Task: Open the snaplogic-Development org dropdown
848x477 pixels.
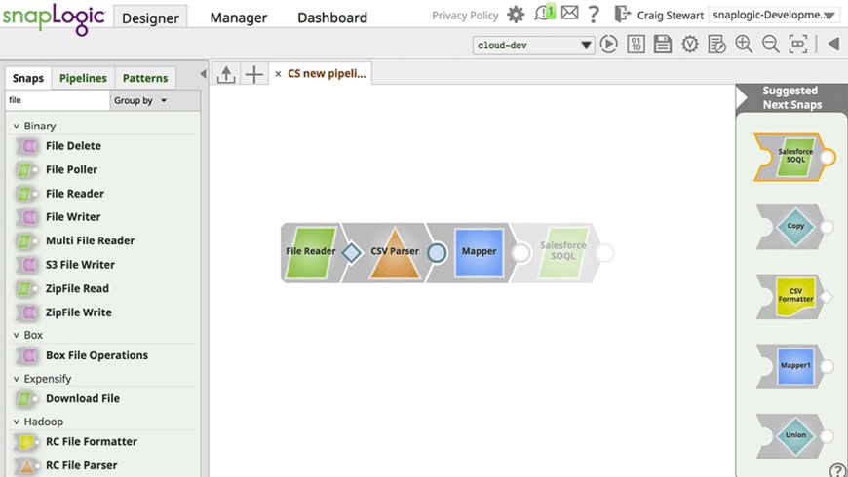Action: coord(774,16)
